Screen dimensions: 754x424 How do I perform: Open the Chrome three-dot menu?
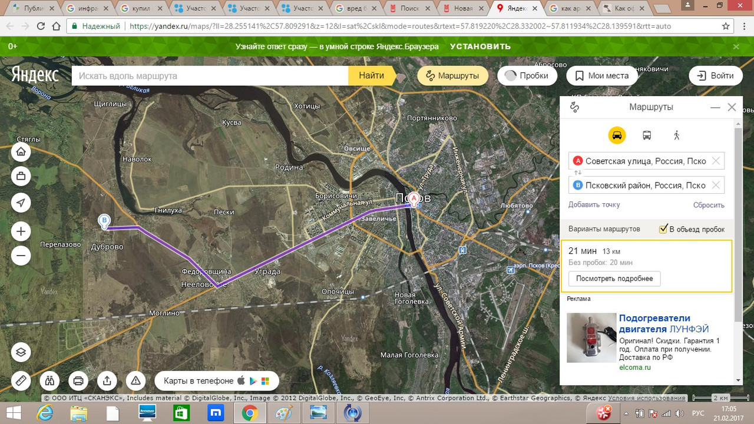coord(743,26)
